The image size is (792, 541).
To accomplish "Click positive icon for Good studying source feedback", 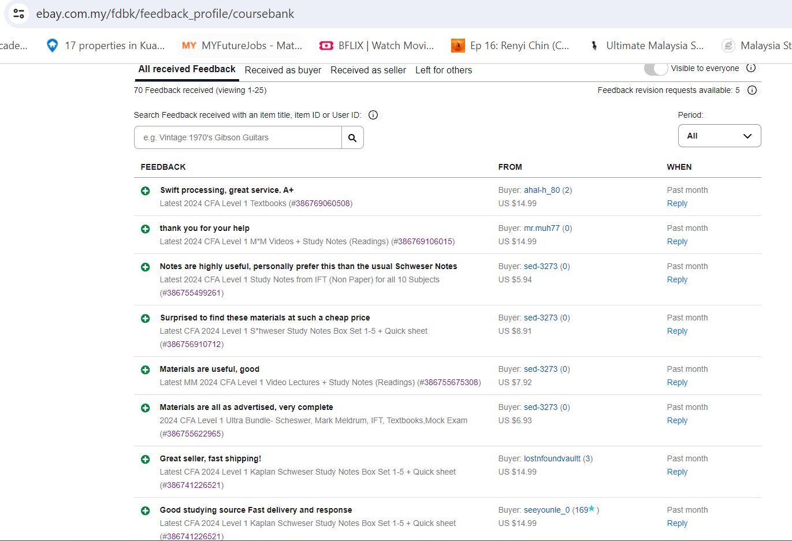I will point(146,510).
